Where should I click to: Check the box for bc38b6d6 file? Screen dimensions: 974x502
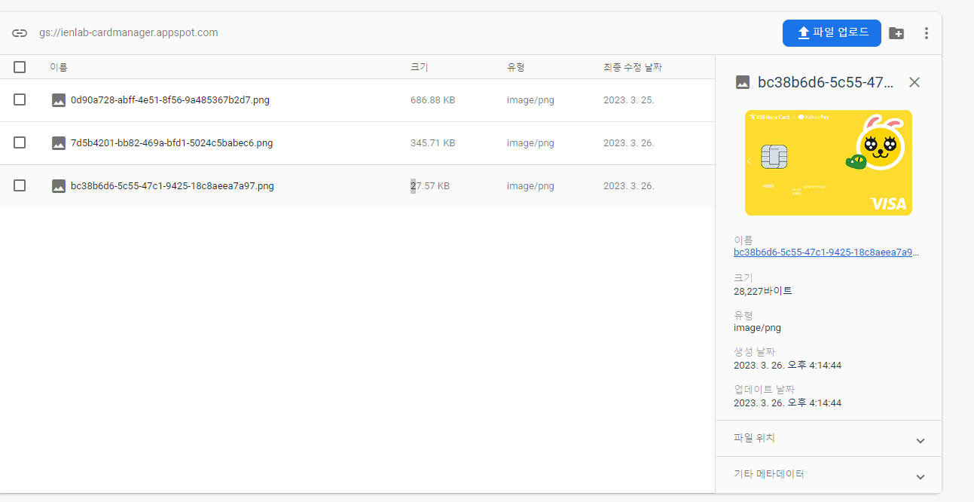(20, 185)
